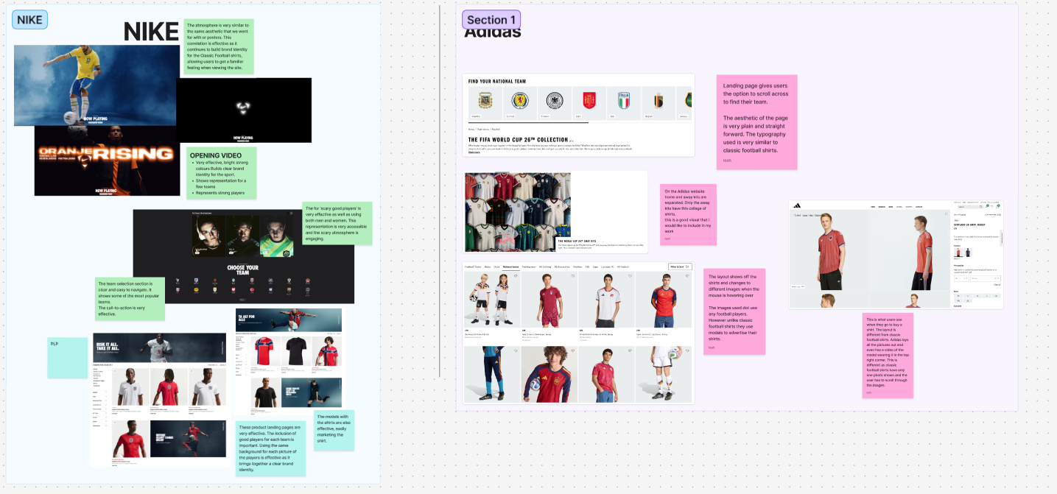
Task: Click the curly-haired Spain jersey model photo
Action: point(549,374)
